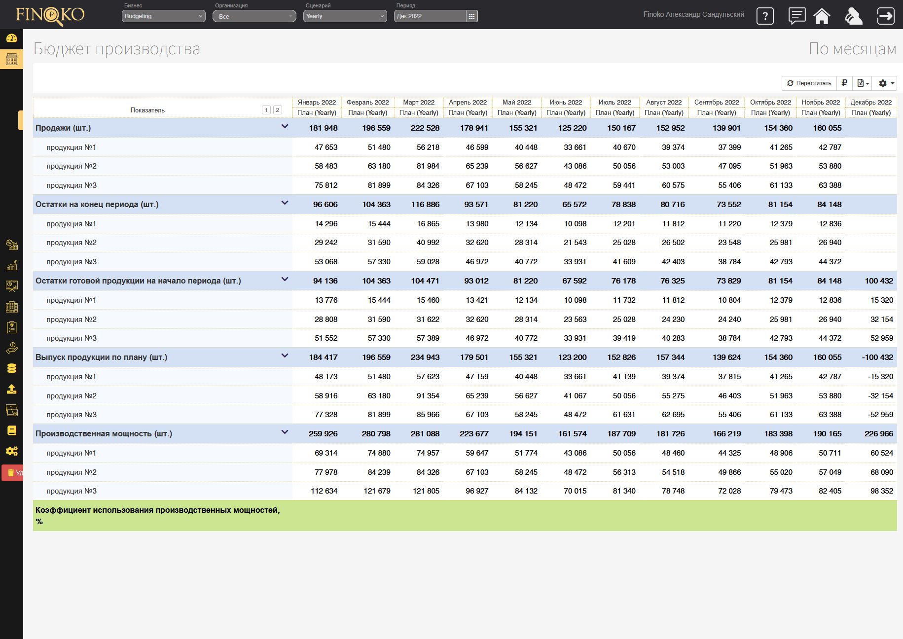This screenshot has height=639, width=903.
Task: Click the Пересчитать button
Action: coord(809,83)
